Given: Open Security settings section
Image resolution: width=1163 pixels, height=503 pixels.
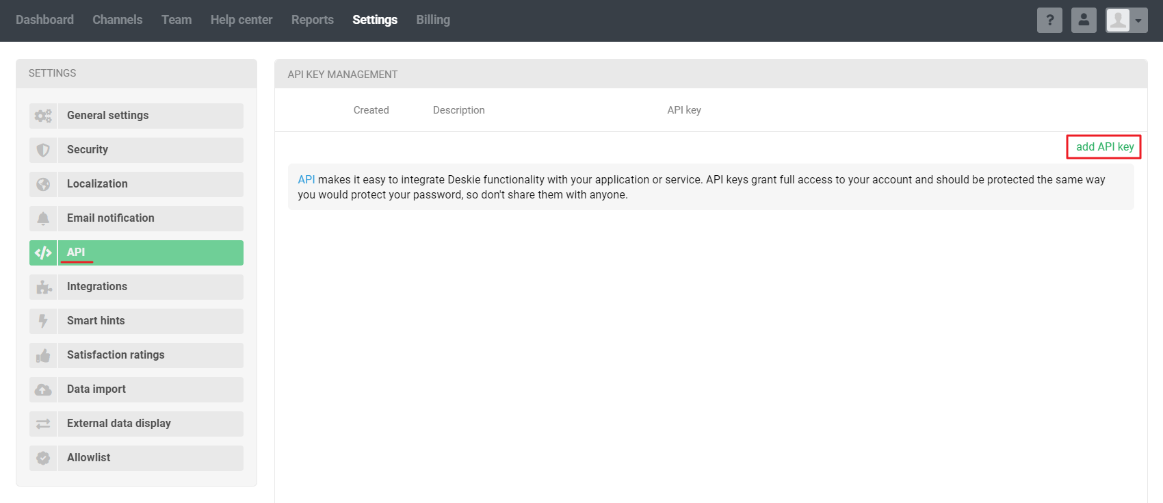Looking at the screenshot, I should pyautogui.click(x=136, y=150).
